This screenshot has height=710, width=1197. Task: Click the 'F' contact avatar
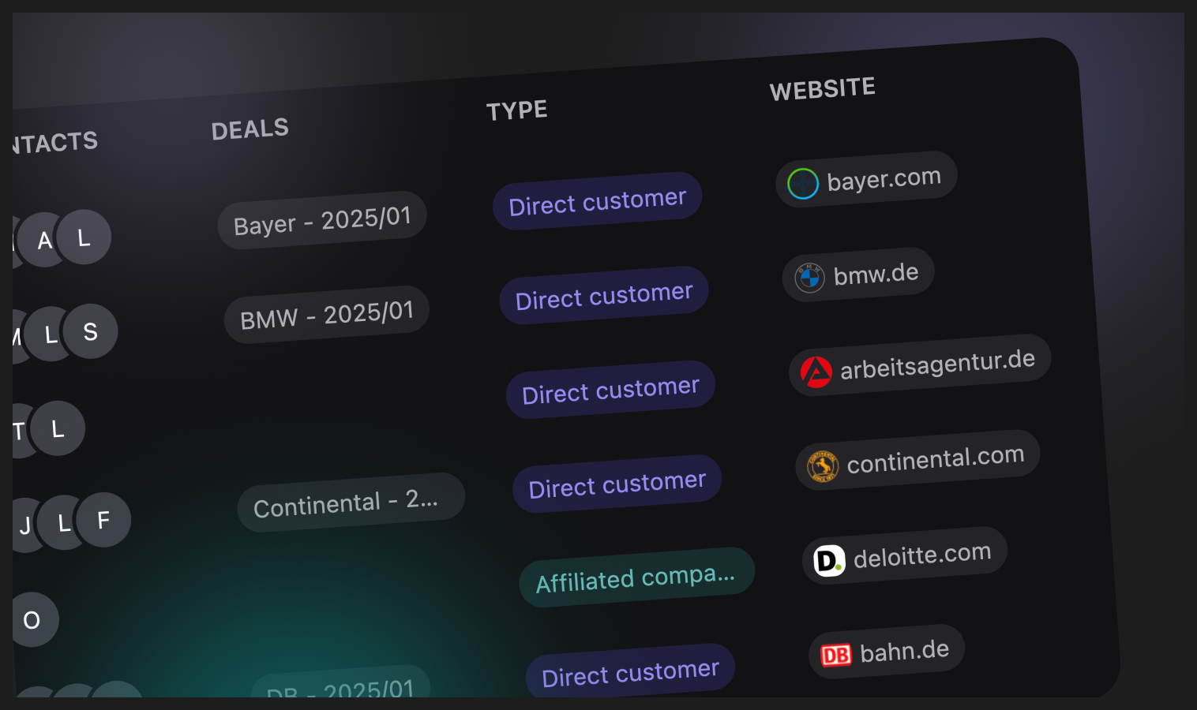(x=103, y=520)
